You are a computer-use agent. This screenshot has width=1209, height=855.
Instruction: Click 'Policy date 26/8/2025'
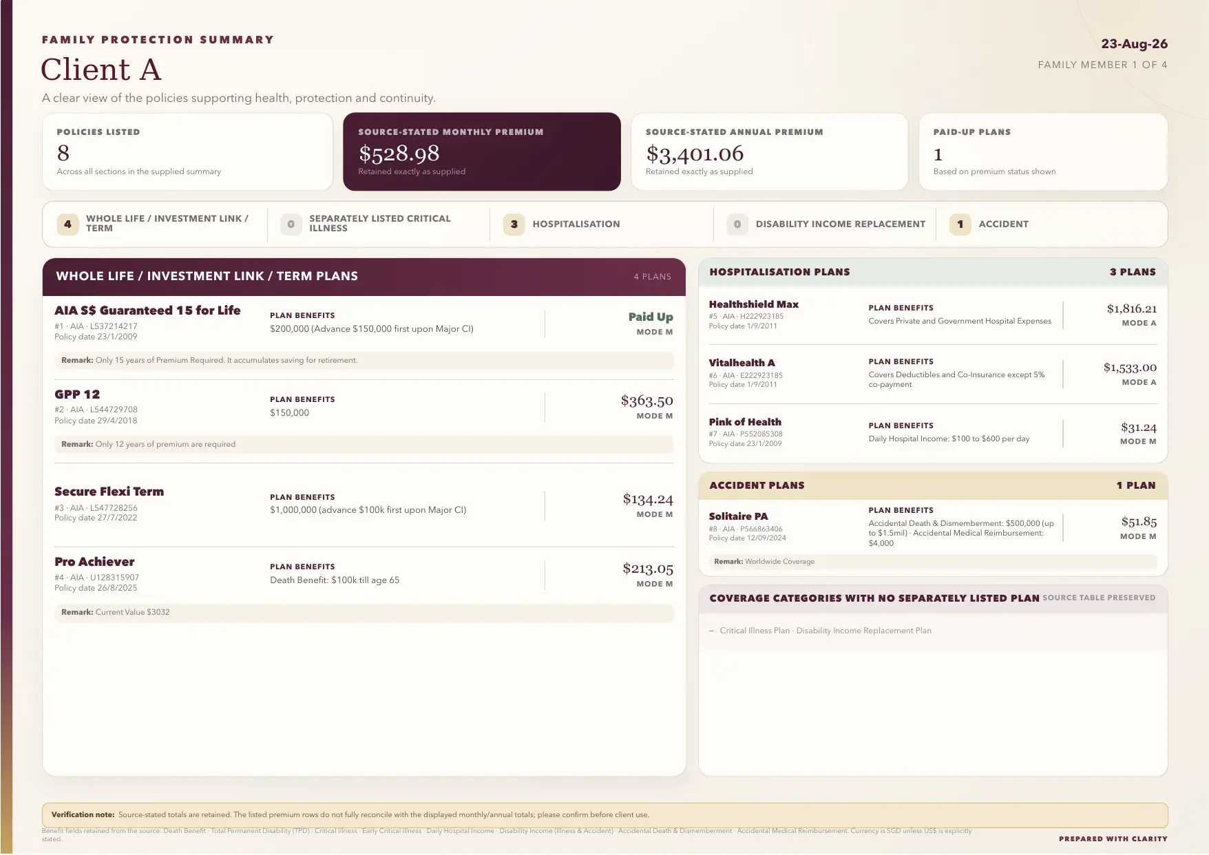click(x=96, y=588)
